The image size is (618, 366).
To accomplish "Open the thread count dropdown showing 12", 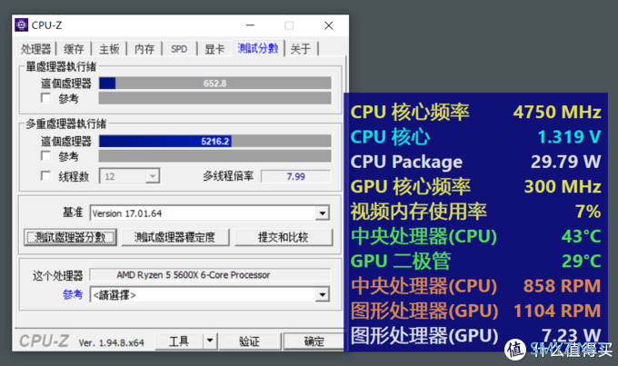I will (x=129, y=176).
